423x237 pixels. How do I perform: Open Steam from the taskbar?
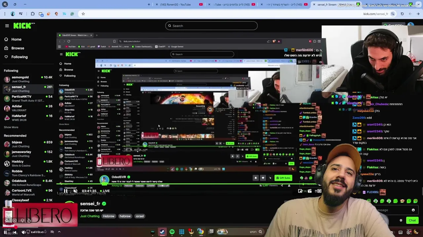coord(162,232)
